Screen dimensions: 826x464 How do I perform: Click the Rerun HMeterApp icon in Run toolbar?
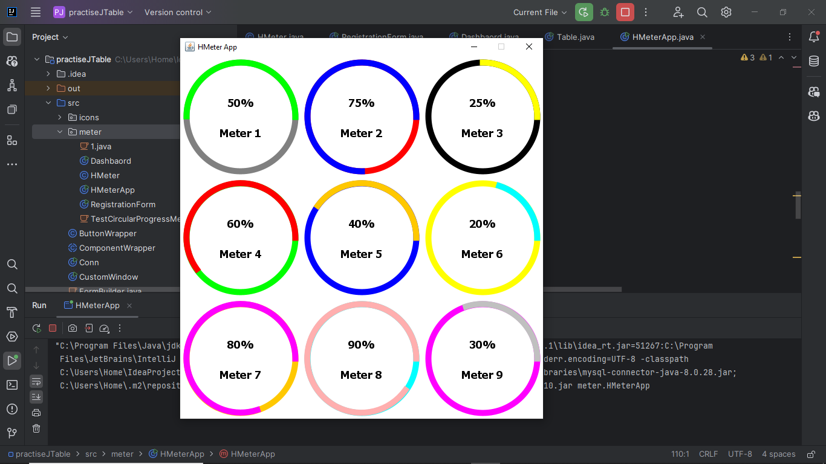(x=37, y=328)
